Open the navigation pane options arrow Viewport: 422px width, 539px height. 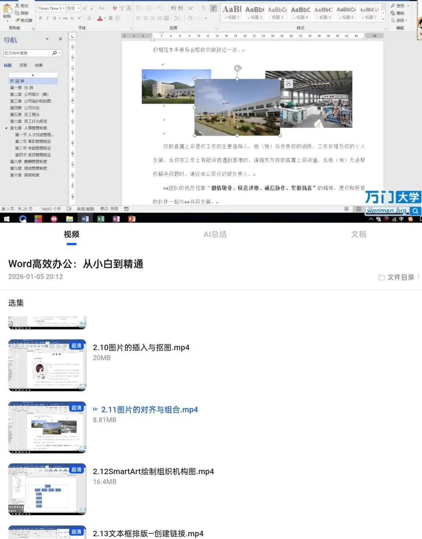pyautogui.click(x=47, y=39)
